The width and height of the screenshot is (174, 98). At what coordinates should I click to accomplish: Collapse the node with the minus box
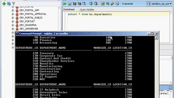13,47
